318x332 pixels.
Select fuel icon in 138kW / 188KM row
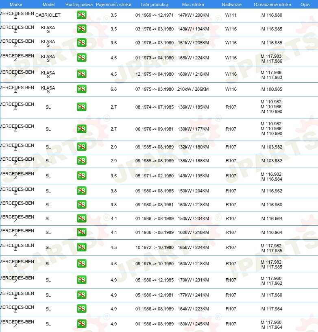81,160
